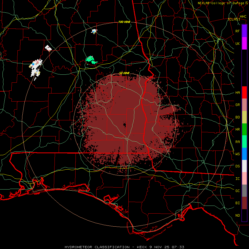Click the Hydrometeor Classification KEOX title text
The image size is (249, 249).
click(x=124, y=247)
